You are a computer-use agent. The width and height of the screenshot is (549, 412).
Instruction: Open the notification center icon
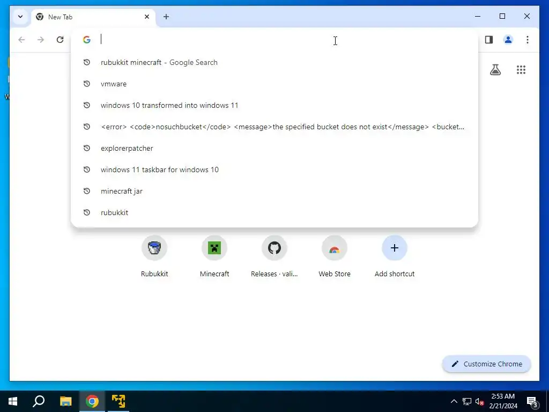(532, 401)
